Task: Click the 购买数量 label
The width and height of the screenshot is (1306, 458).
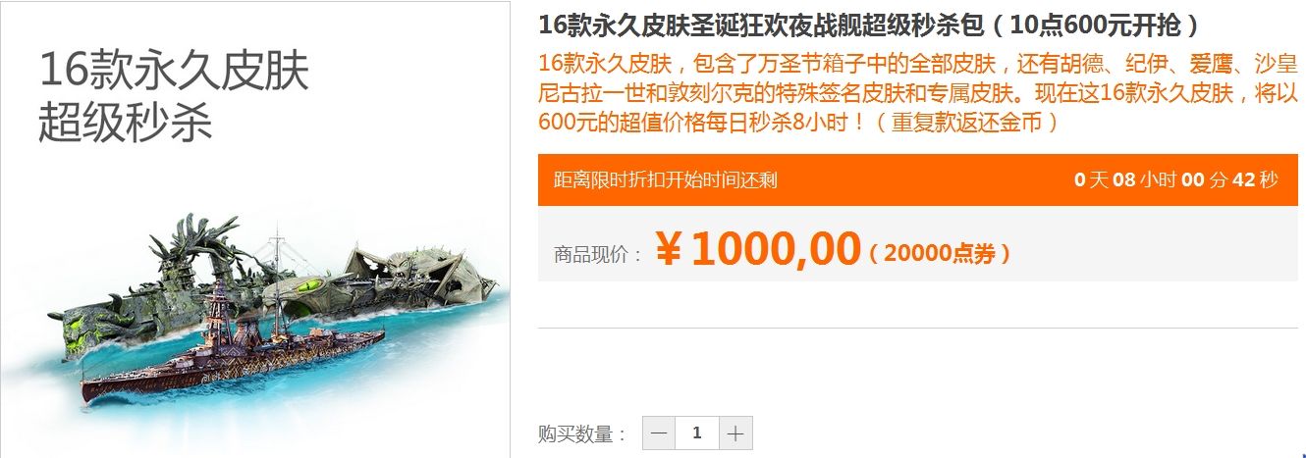Action: (x=583, y=433)
